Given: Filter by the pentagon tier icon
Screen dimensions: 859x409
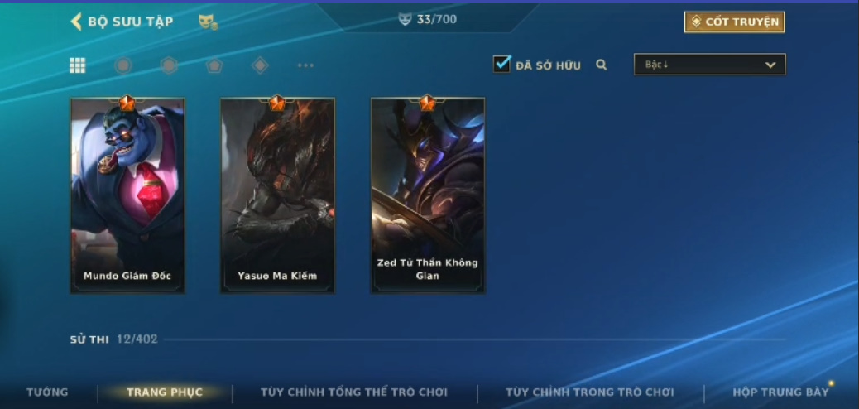Looking at the screenshot, I should (x=214, y=65).
